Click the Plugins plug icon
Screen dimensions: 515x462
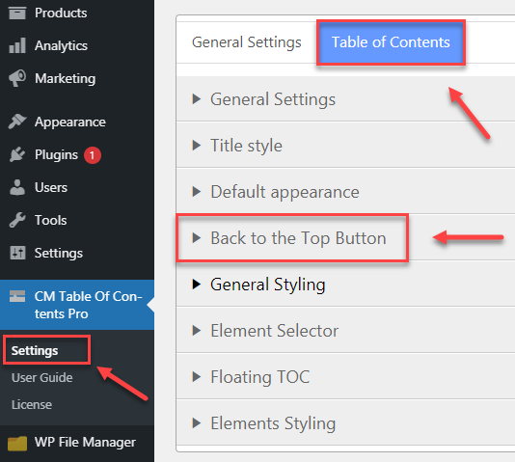(x=17, y=154)
